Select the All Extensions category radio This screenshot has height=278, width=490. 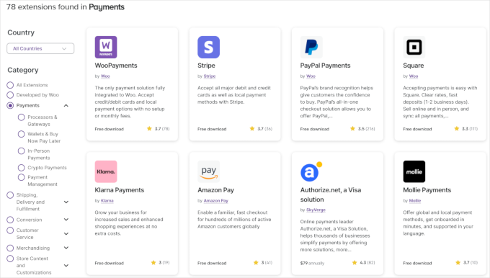point(10,85)
